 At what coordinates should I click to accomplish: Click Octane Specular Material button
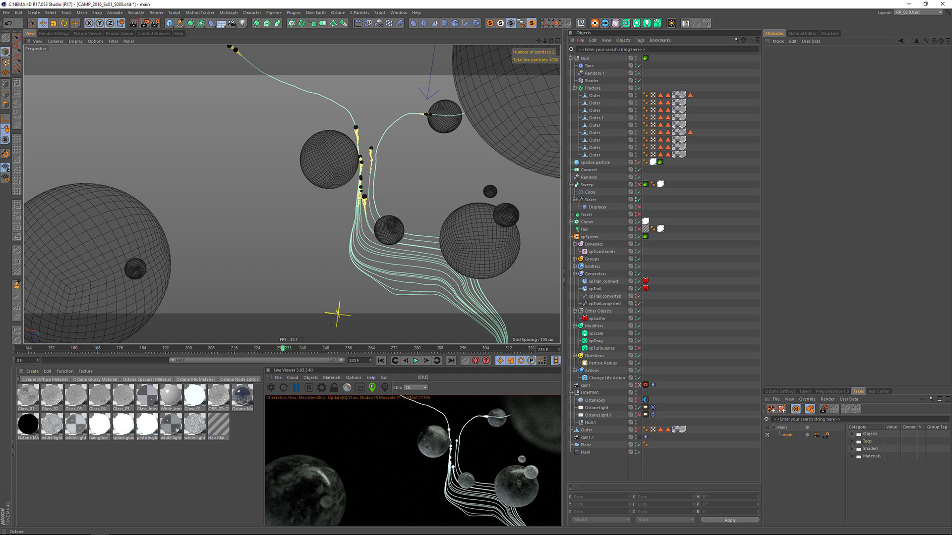[x=146, y=379]
